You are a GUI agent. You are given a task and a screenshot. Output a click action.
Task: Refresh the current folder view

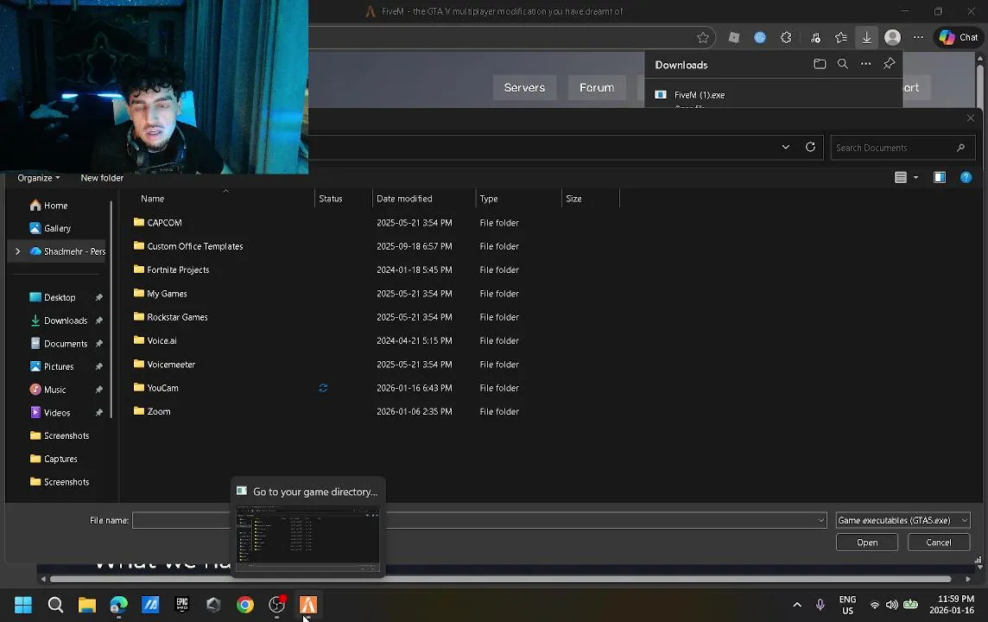[810, 147]
